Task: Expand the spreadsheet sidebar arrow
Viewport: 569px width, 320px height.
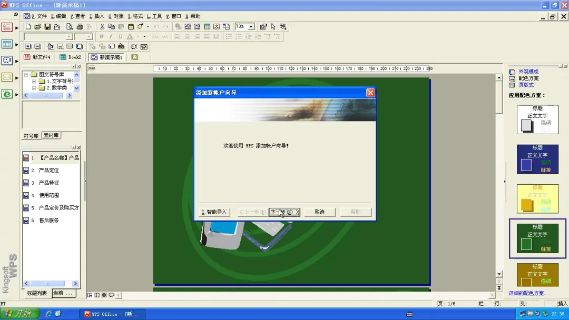Action: click(17, 44)
